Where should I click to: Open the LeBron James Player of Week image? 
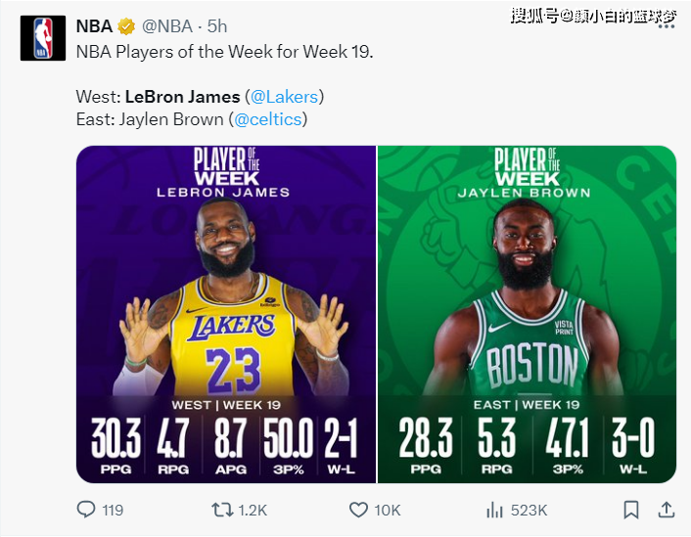[226, 313]
